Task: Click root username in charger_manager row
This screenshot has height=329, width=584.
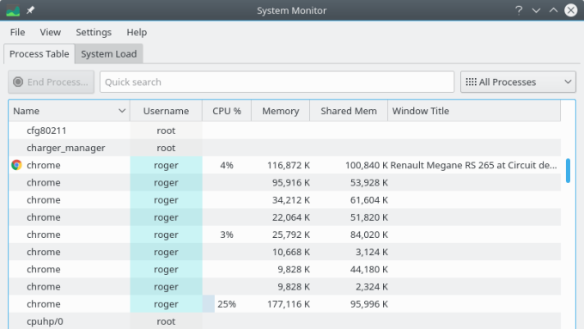Action: tap(166, 148)
